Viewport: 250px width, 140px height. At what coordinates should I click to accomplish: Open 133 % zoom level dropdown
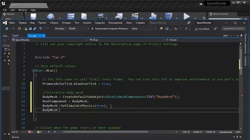coord(17,132)
